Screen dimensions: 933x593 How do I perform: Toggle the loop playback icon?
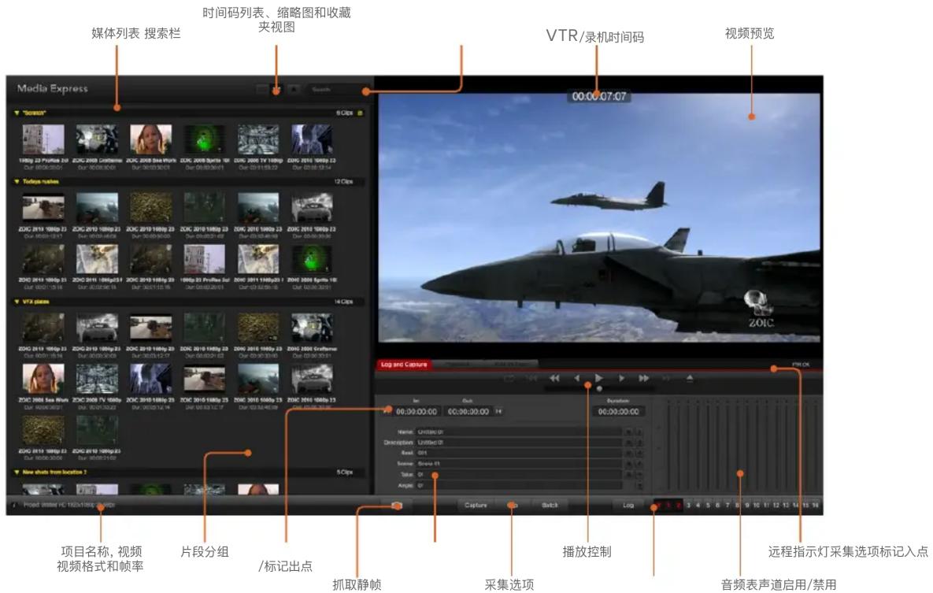509,378
